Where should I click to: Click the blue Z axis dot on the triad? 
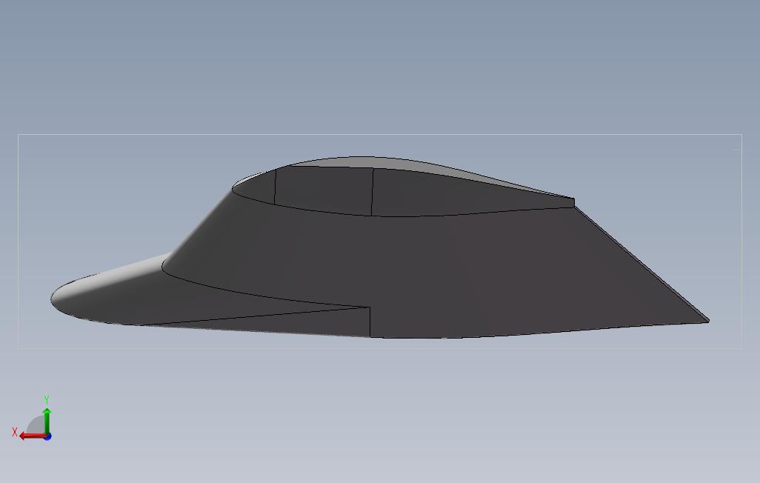[x=47, y=437]
